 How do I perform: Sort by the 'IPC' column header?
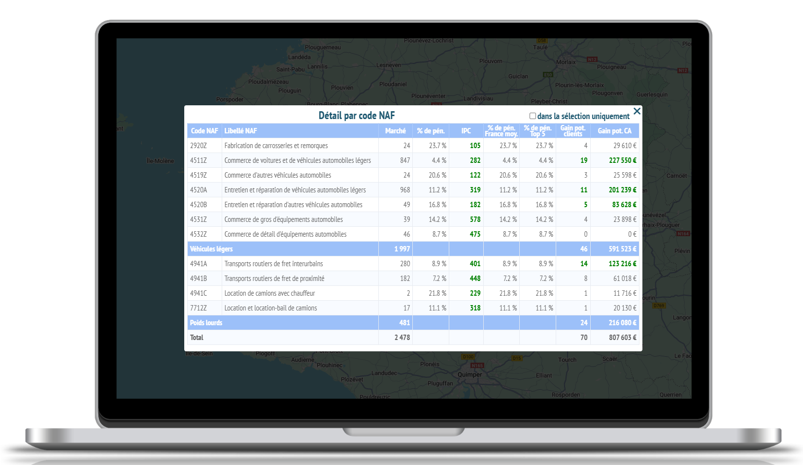pos(466,131)
